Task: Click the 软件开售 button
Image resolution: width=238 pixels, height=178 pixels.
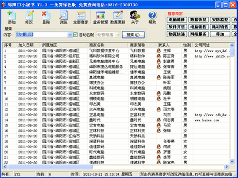Action: pos(177,27)
